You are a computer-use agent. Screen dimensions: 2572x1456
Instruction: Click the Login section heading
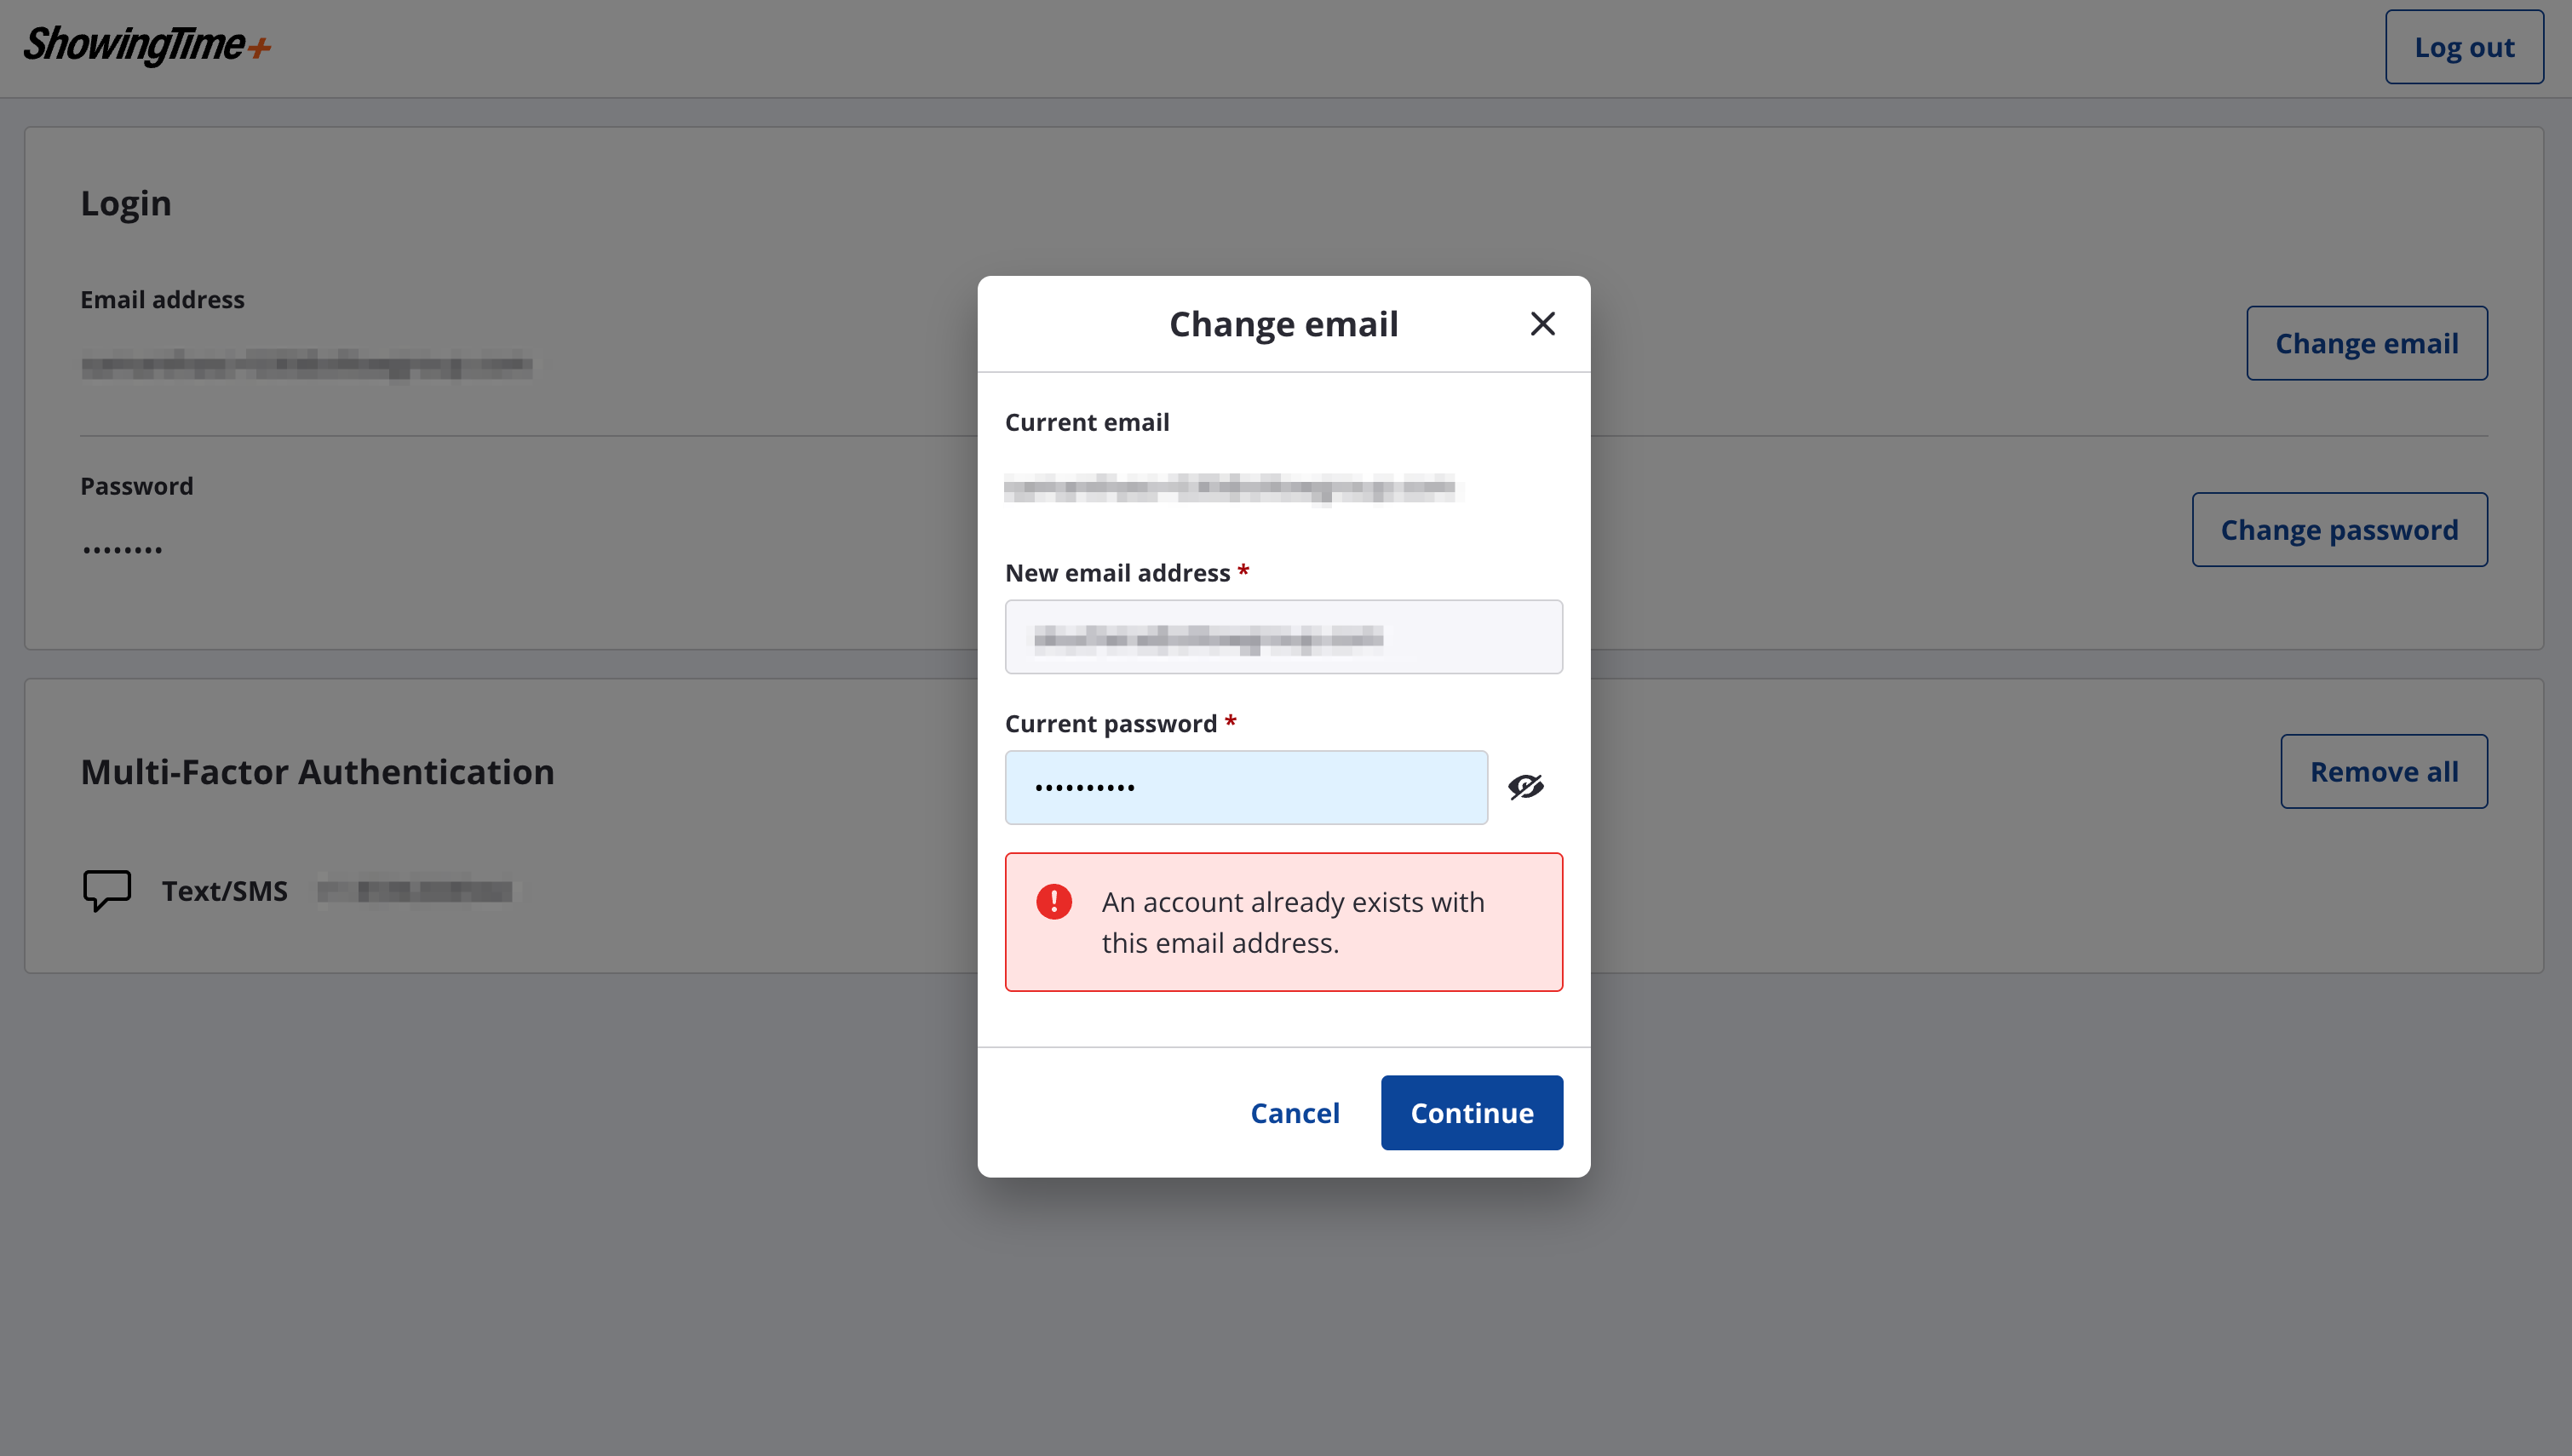point(126,203)
